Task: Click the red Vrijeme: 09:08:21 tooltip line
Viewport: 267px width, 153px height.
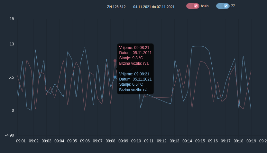Action: click(x=134, y=48)
